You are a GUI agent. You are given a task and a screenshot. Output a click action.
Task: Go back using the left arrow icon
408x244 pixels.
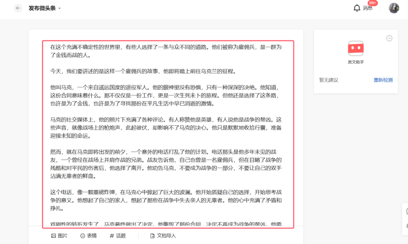[18, 8]
